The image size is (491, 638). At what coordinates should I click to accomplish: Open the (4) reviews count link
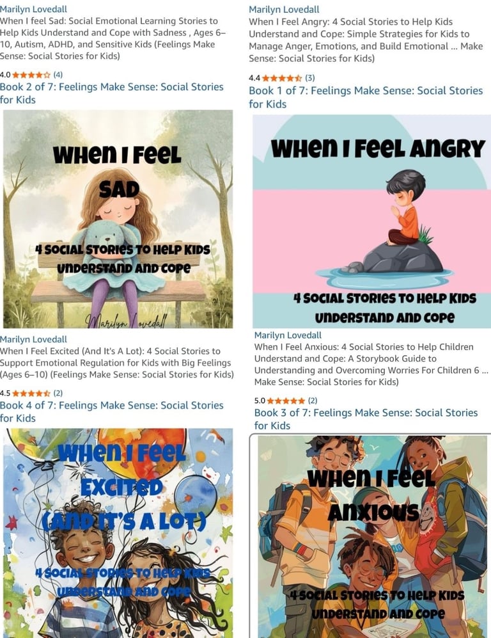coord(58,75)
